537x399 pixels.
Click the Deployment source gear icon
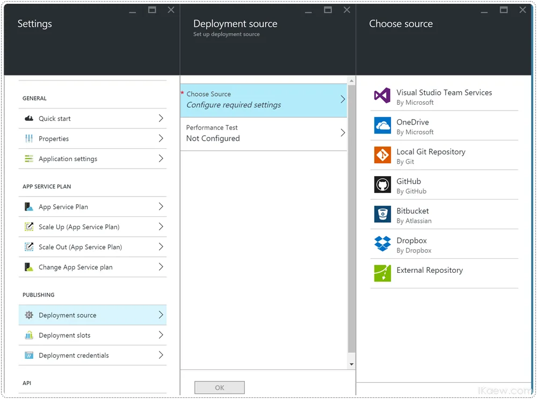29,315
